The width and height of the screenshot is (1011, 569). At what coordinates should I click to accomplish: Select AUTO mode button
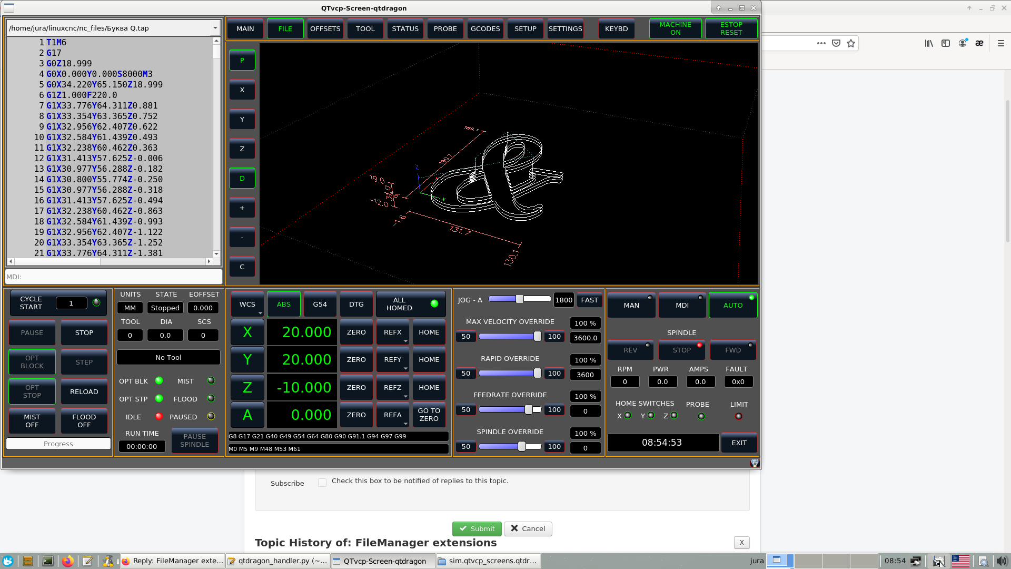point(732,305)
